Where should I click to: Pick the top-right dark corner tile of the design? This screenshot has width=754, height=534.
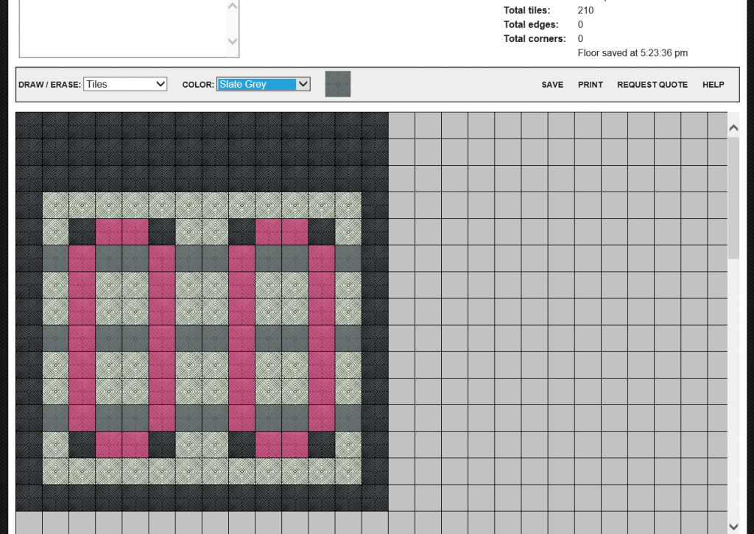[375, 125]
